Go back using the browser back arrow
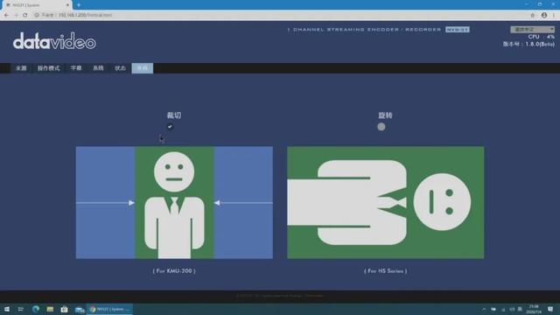The width and height of the screenshot is (560, 315). tap(6, 15)
